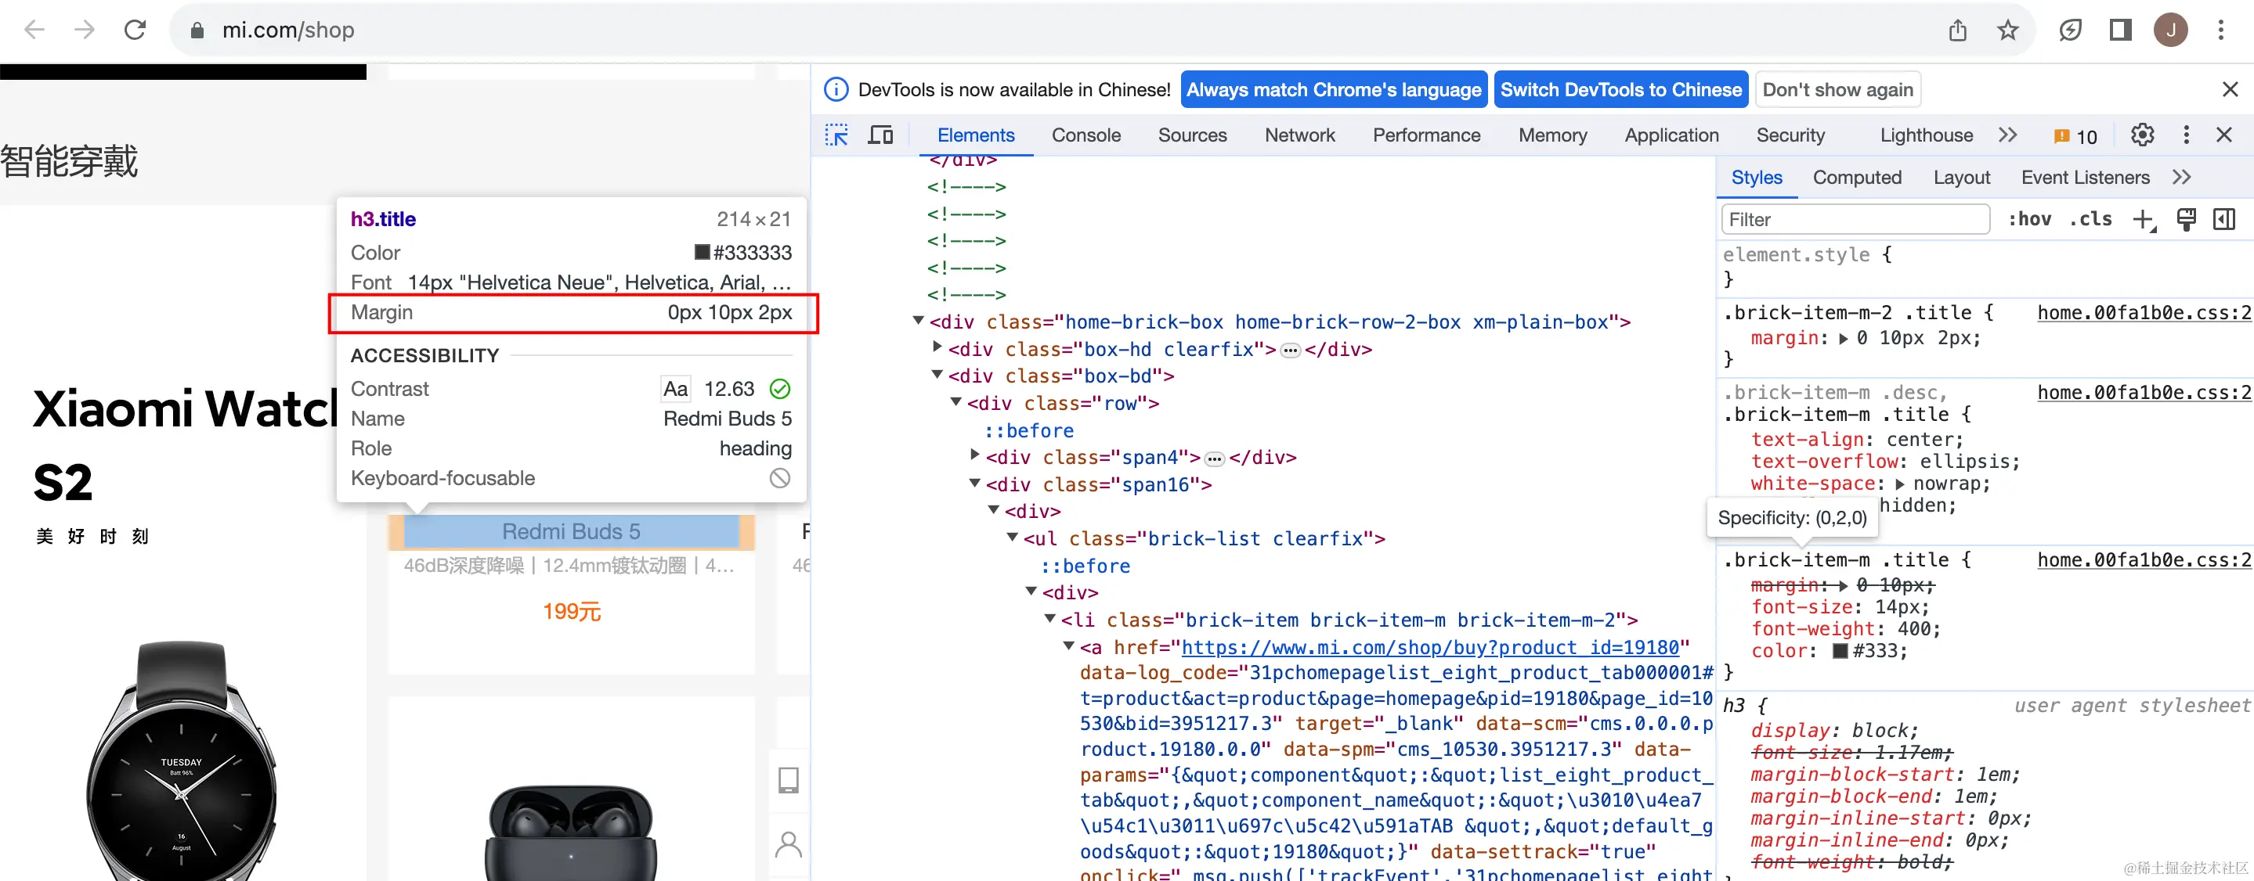Viewport: 2254px width, 881px height.
Task: Switch to the Elements tab
Action: [x=976, y=135]
